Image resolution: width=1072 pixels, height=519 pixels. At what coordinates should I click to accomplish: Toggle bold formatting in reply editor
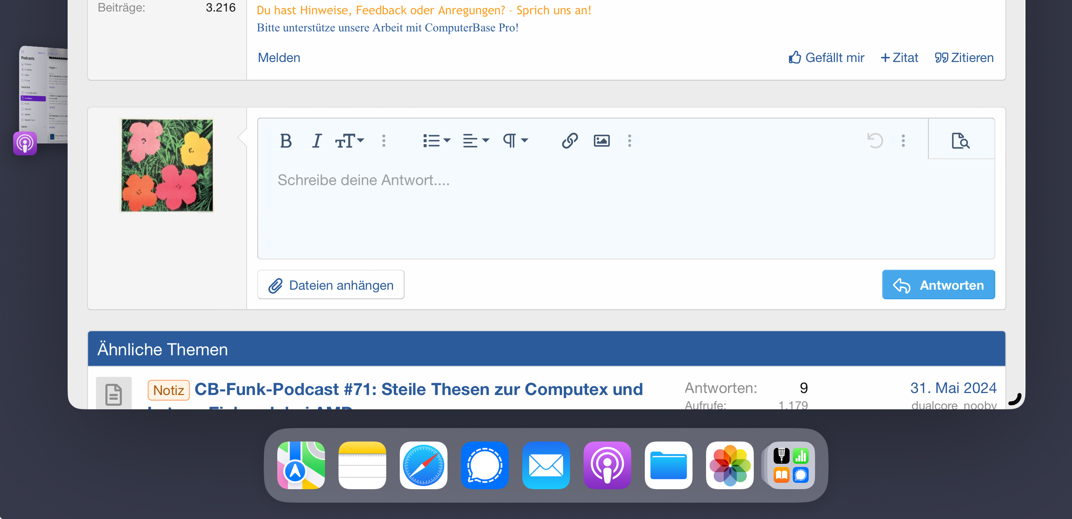tap(286, 141)
